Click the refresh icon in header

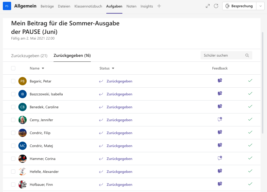pos(216,6)
